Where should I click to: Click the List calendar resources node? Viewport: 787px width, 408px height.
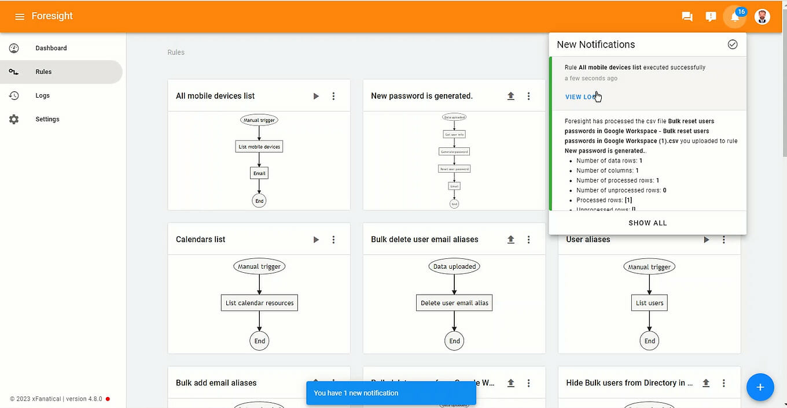click(x=259, y=303)
